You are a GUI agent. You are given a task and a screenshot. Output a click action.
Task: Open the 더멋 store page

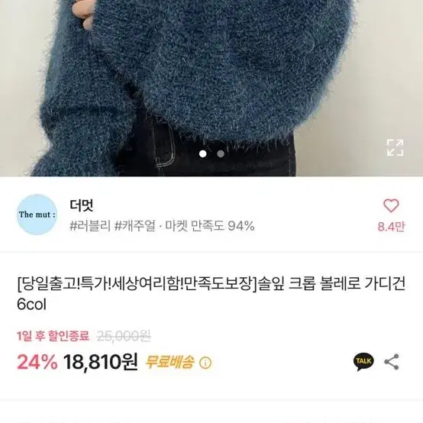click(x=82, y=205)
